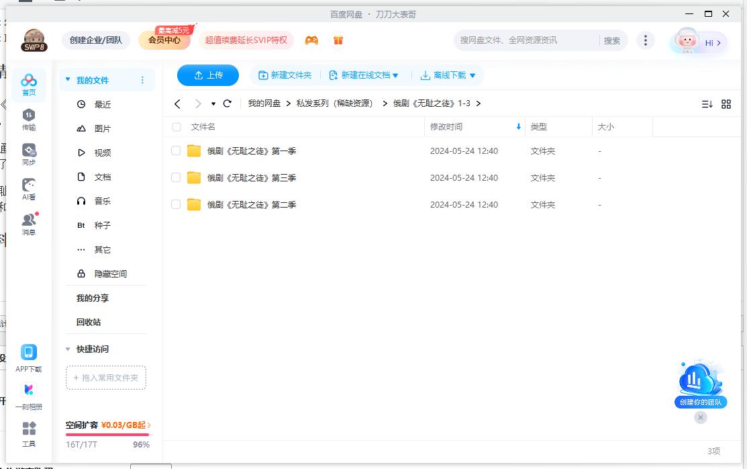The width and height of the screenshot is (747, 469).
Task: Click the 搜索 search button
Action: (611, 40)
